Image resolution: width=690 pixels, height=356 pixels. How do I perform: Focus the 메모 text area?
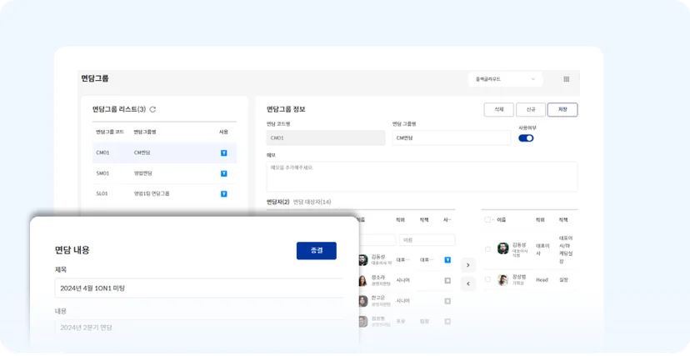coord(422,177)
